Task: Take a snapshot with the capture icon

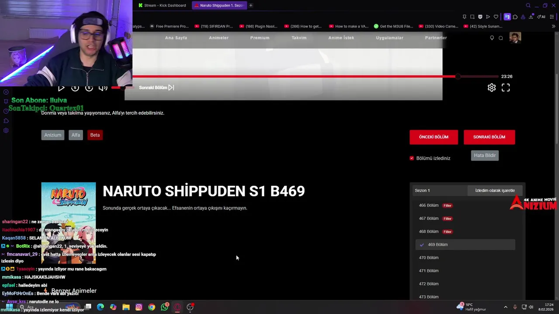Action: point(472,17)
